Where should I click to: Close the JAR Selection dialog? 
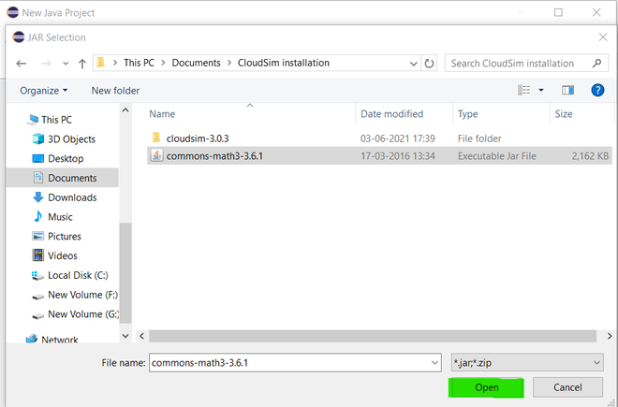click(603, 37)
